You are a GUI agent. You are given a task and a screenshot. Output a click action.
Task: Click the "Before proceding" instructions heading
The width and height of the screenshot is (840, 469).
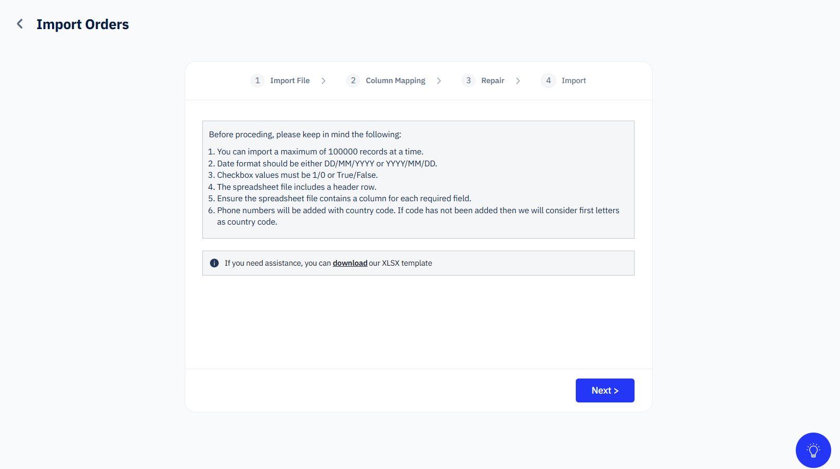tap(305, 135)
